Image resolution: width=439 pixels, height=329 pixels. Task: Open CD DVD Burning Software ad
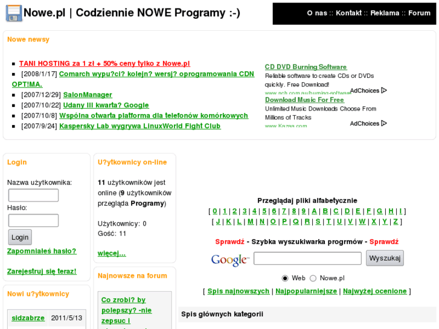[x=306, y=67]
